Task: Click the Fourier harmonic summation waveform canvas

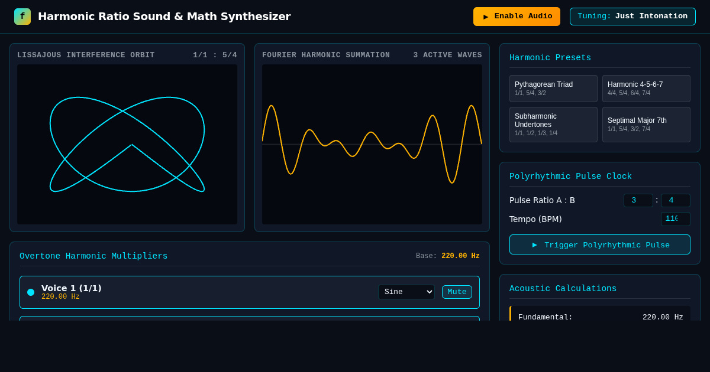Action: [x=372, y=144]
